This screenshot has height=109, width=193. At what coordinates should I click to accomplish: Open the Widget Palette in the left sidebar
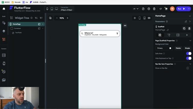4,23
